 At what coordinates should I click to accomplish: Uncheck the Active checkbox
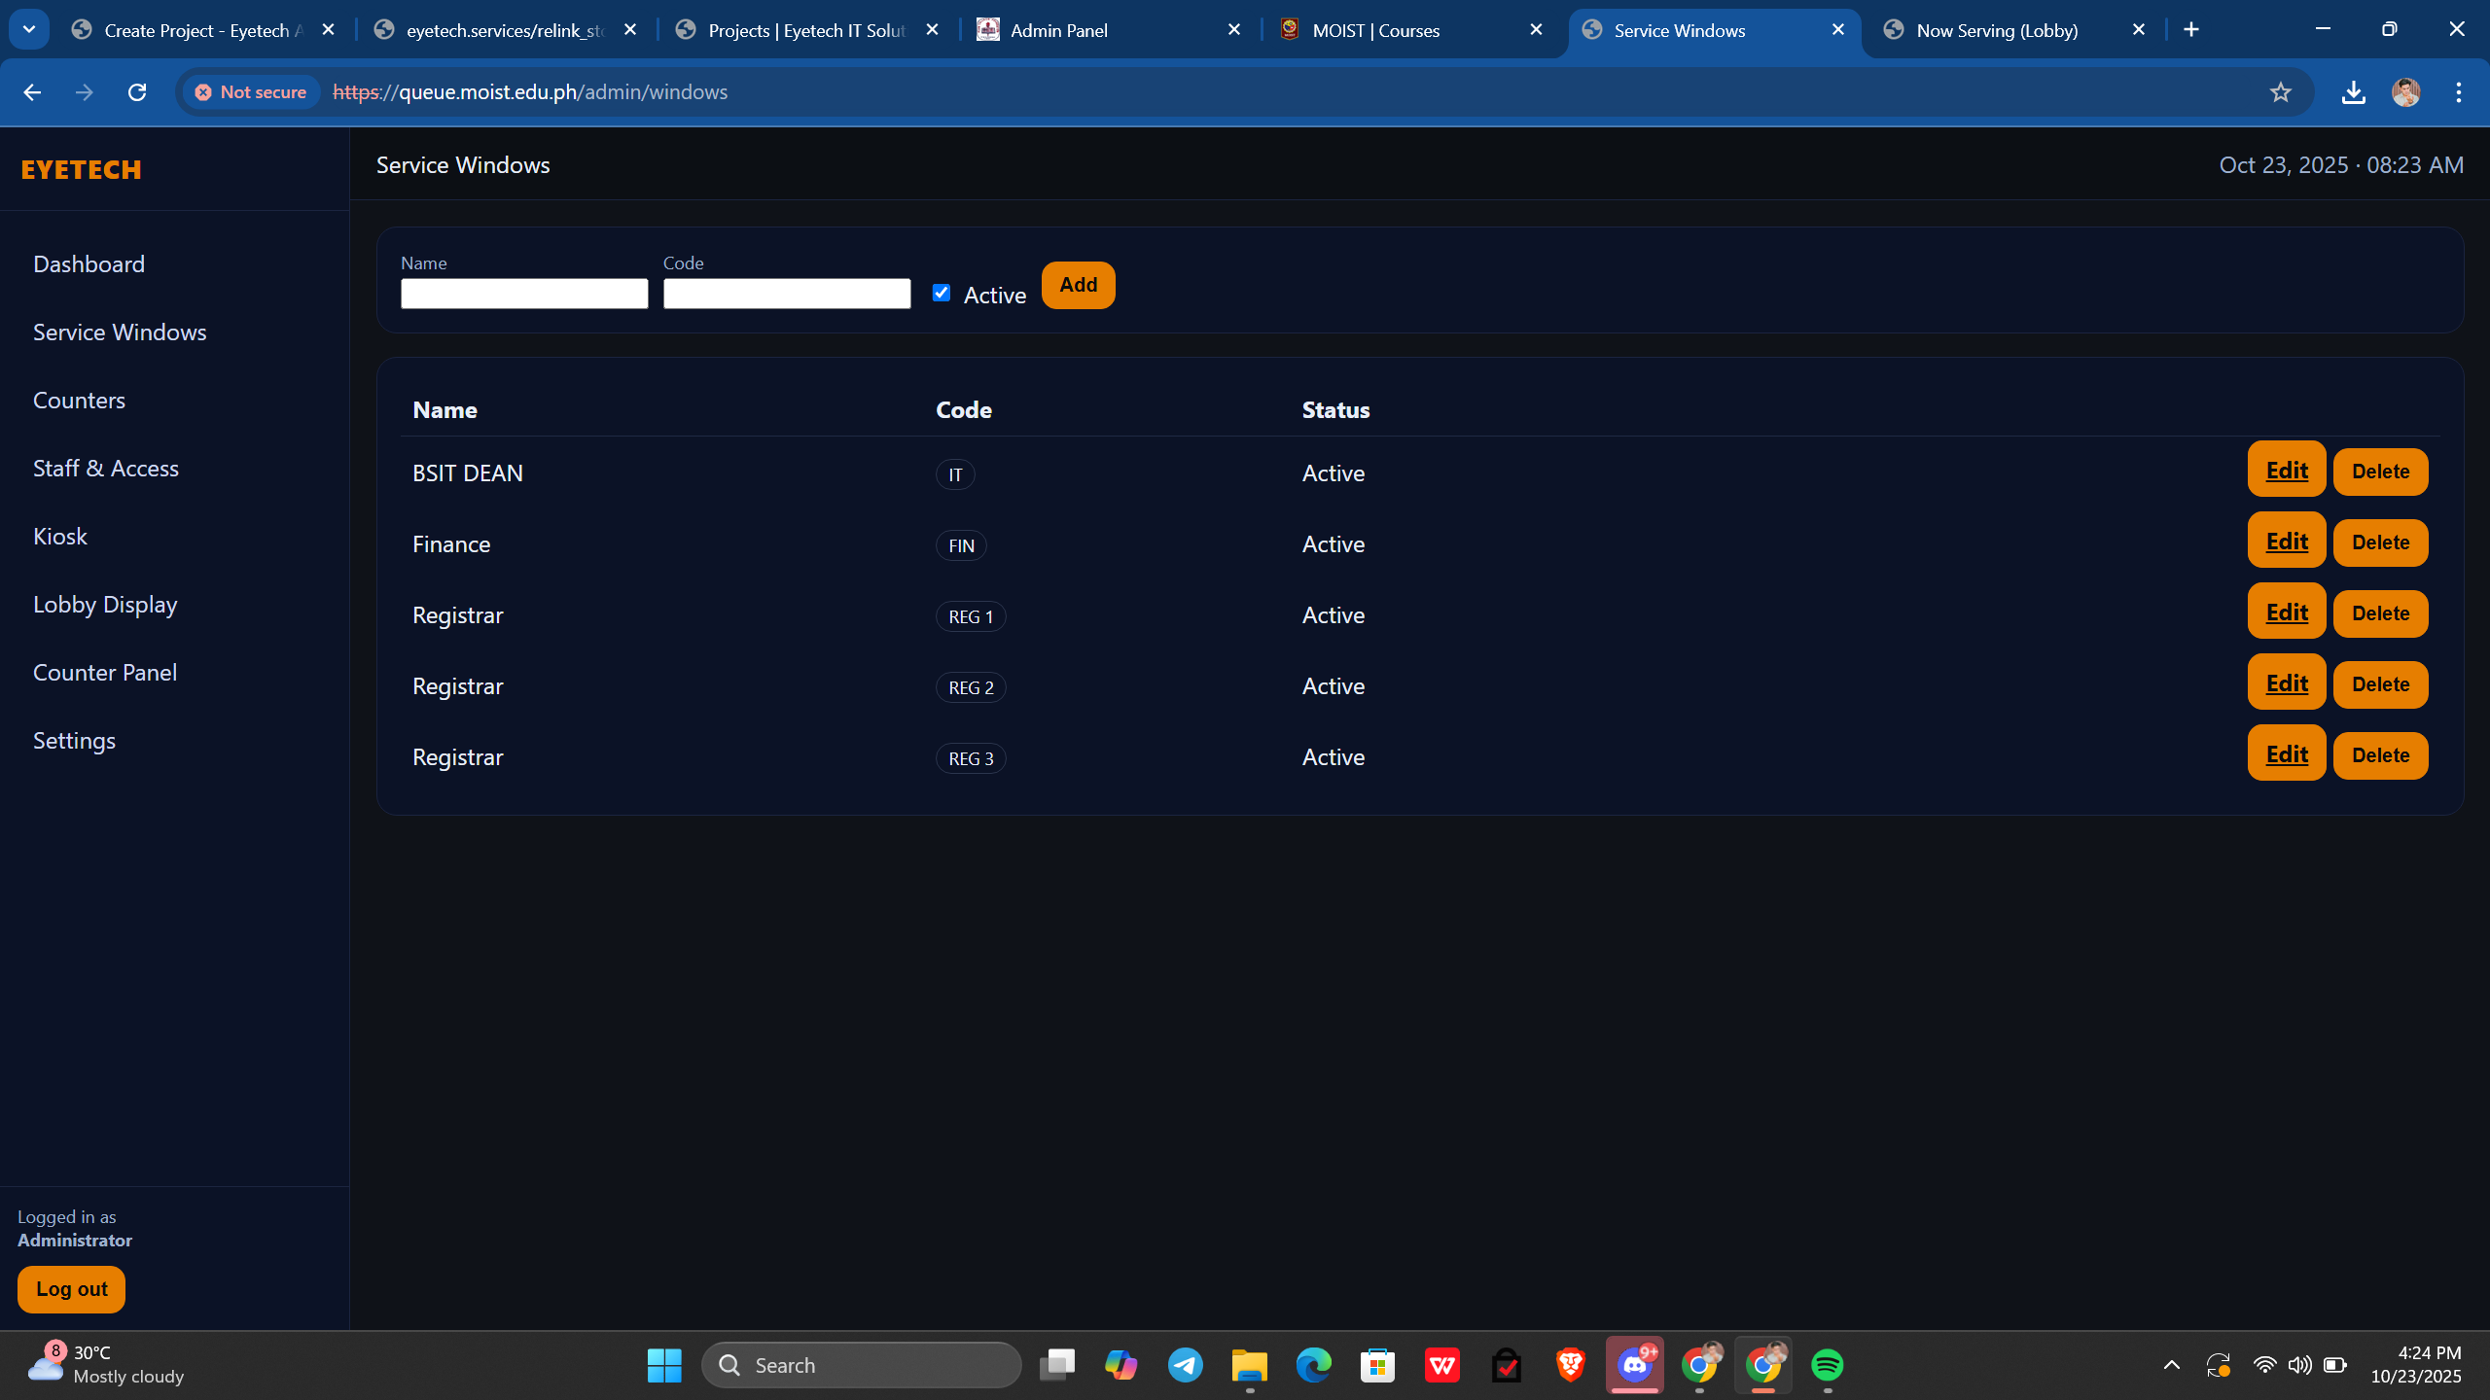click(941, 293)
